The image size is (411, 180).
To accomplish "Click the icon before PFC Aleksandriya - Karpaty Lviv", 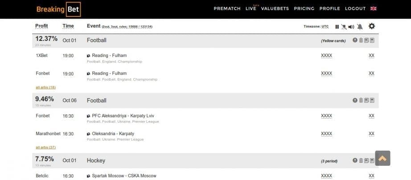I will click(89, 116).
